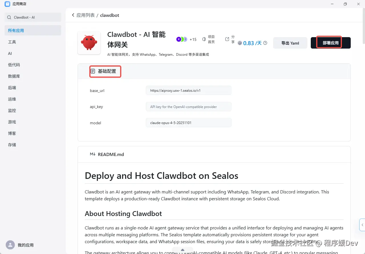Click the Clawdbot - AI 智能体网关 title

(136, 39)
